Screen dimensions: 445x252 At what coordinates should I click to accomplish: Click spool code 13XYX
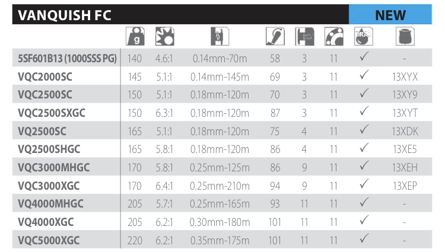point(405,76)
